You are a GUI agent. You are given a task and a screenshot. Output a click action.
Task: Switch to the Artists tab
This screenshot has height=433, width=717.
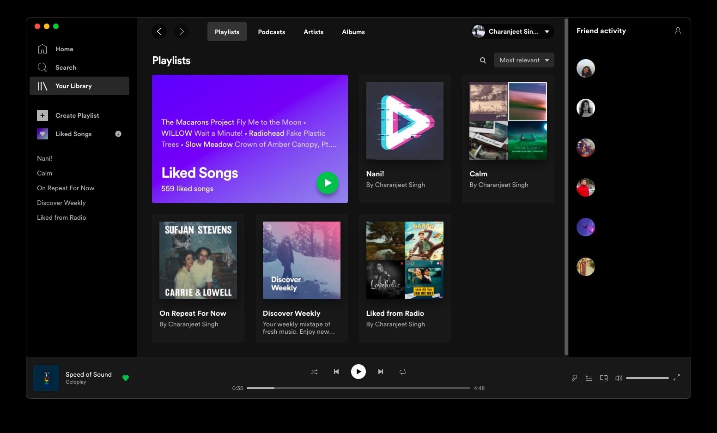pos(313,31)
